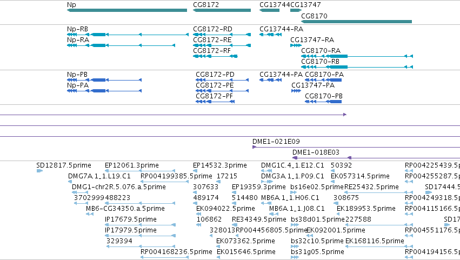The image size is (460, 260).
Task: Click the CG13747 gene label
Action: point(305,5)
